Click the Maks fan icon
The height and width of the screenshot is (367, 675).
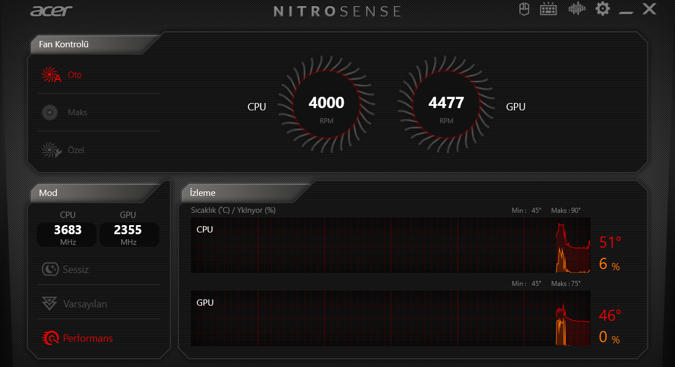[50, 112]
